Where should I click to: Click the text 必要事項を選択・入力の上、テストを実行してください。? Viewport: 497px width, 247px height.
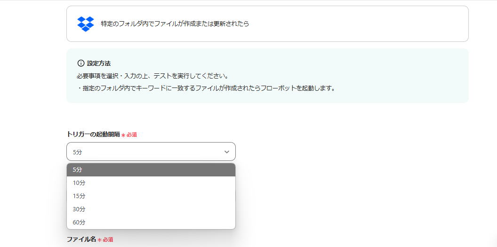[x=153, y=76]
